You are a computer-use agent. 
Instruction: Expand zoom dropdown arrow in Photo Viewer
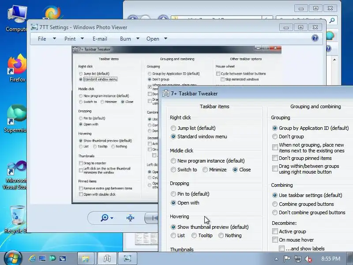tap(112, 218)
